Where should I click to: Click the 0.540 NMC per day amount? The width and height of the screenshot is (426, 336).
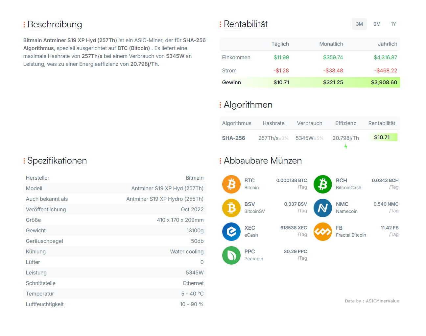coord(386,204)
